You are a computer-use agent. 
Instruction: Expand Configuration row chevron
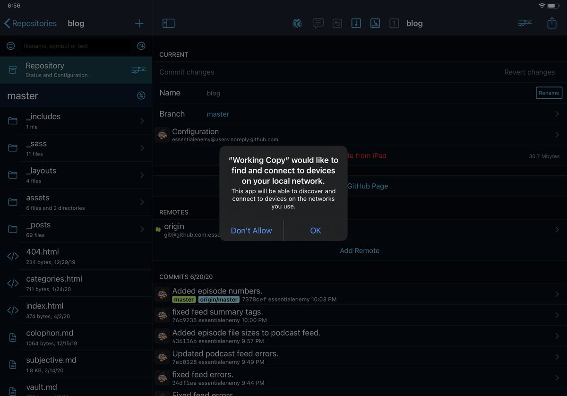(x=557, y=135)
